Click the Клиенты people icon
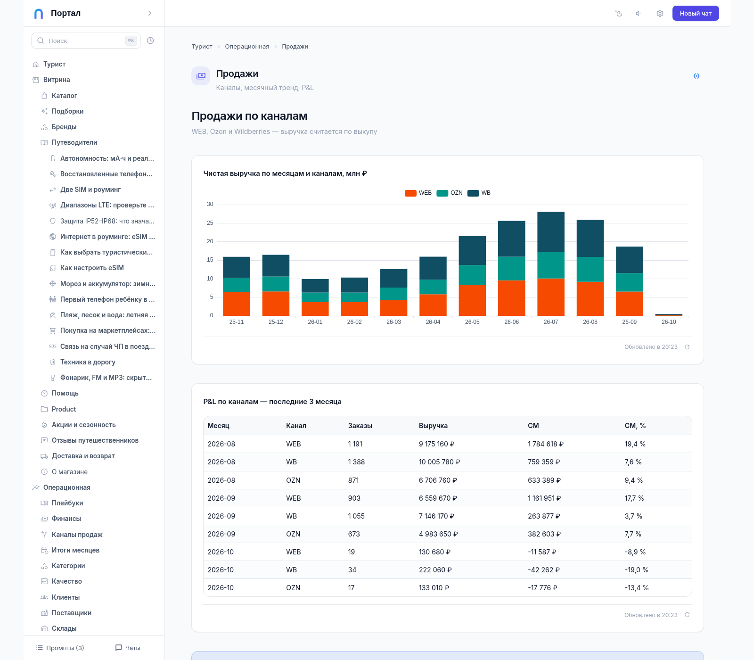The height and width of the screenshot is (660, 754). click(44, 597)
